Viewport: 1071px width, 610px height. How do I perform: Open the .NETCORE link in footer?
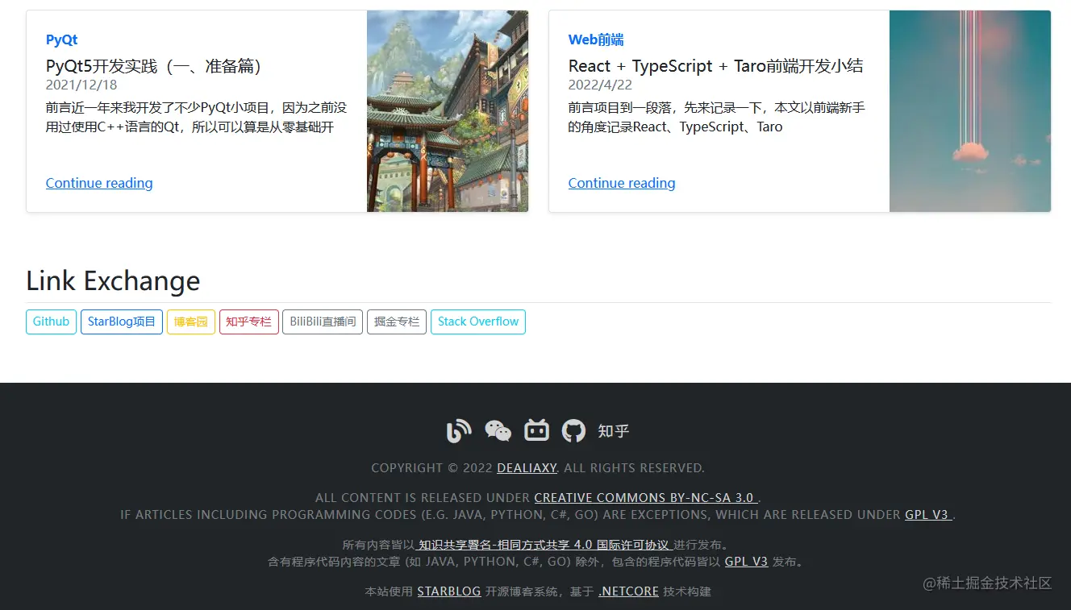629,591
